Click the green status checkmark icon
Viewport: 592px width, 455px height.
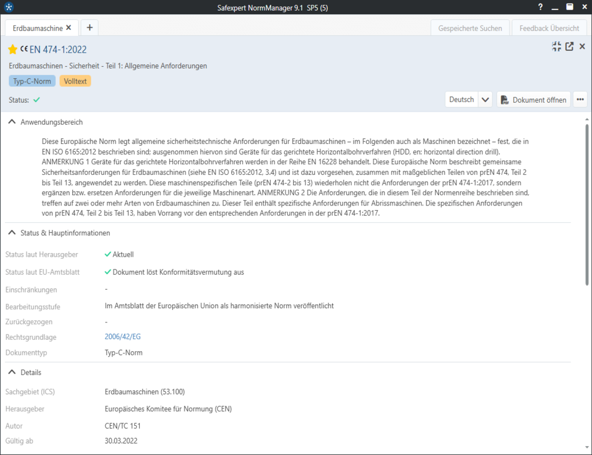[36, 100]
